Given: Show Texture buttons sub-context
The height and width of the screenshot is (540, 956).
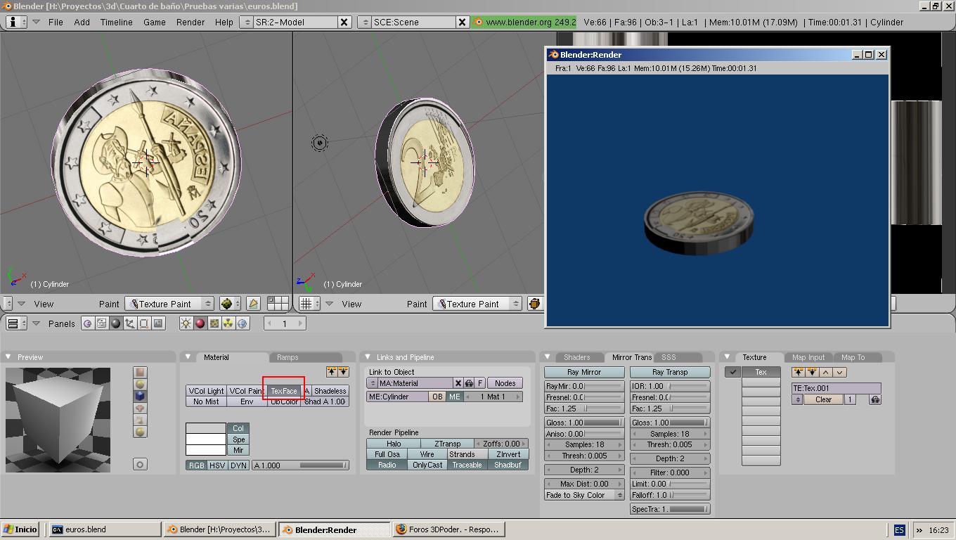Looking at the screenshot, I should (214, 323).
